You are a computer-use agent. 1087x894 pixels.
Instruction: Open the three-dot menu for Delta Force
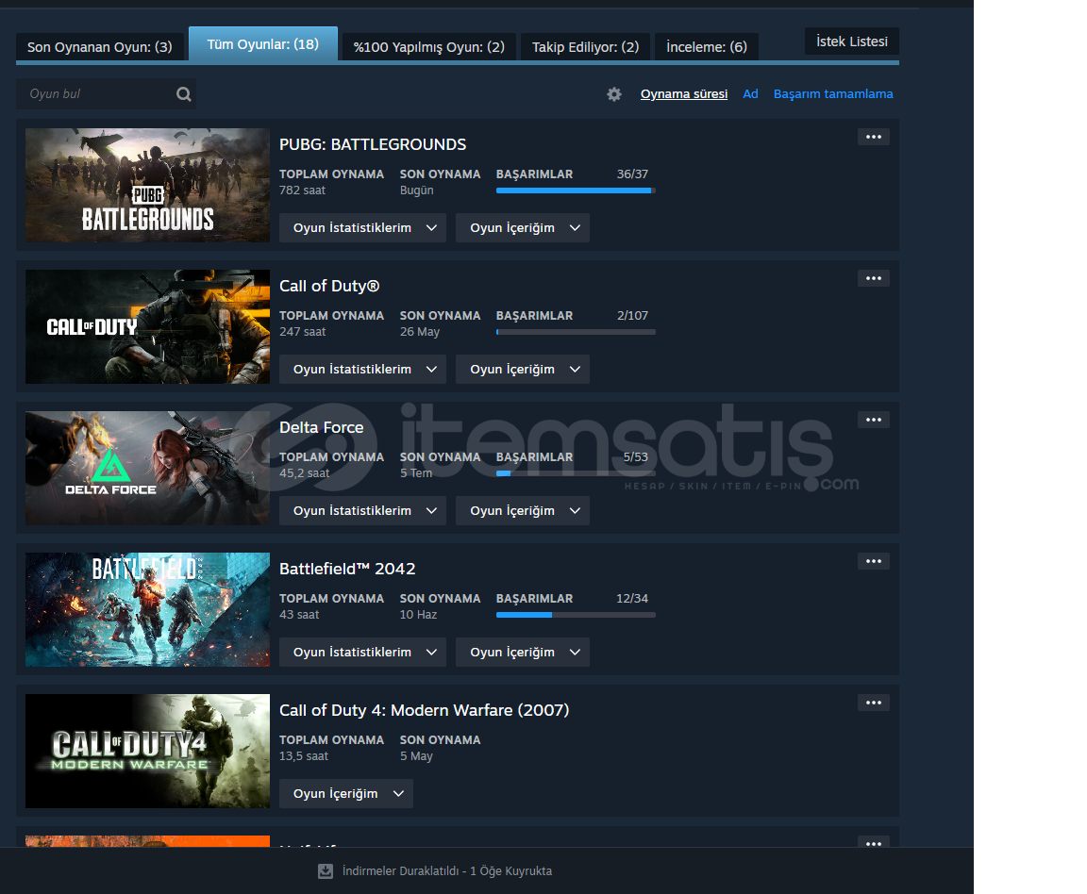(x=874, y=420)
